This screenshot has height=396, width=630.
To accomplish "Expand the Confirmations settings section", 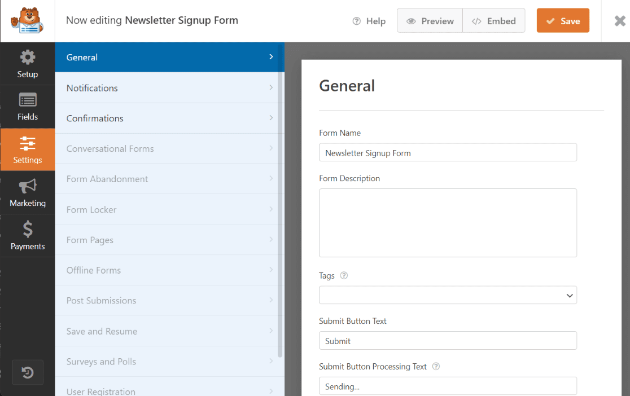I will point(168,118).
